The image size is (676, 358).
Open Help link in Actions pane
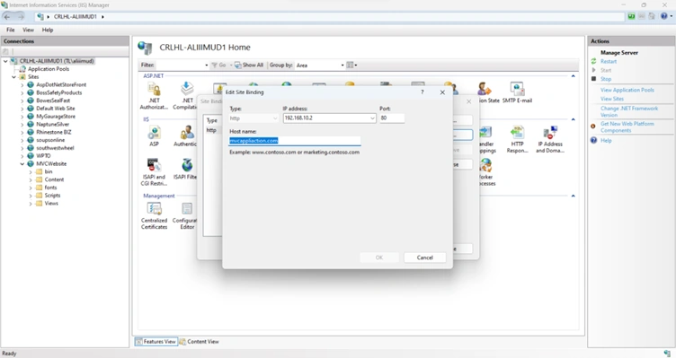[x=606, y=140]
